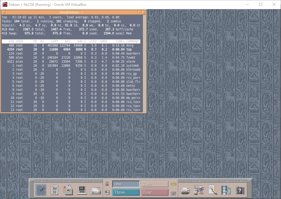Click the workspace grid icon below the lock
This screenshot has width=281, height=199.
click(107, 193)
